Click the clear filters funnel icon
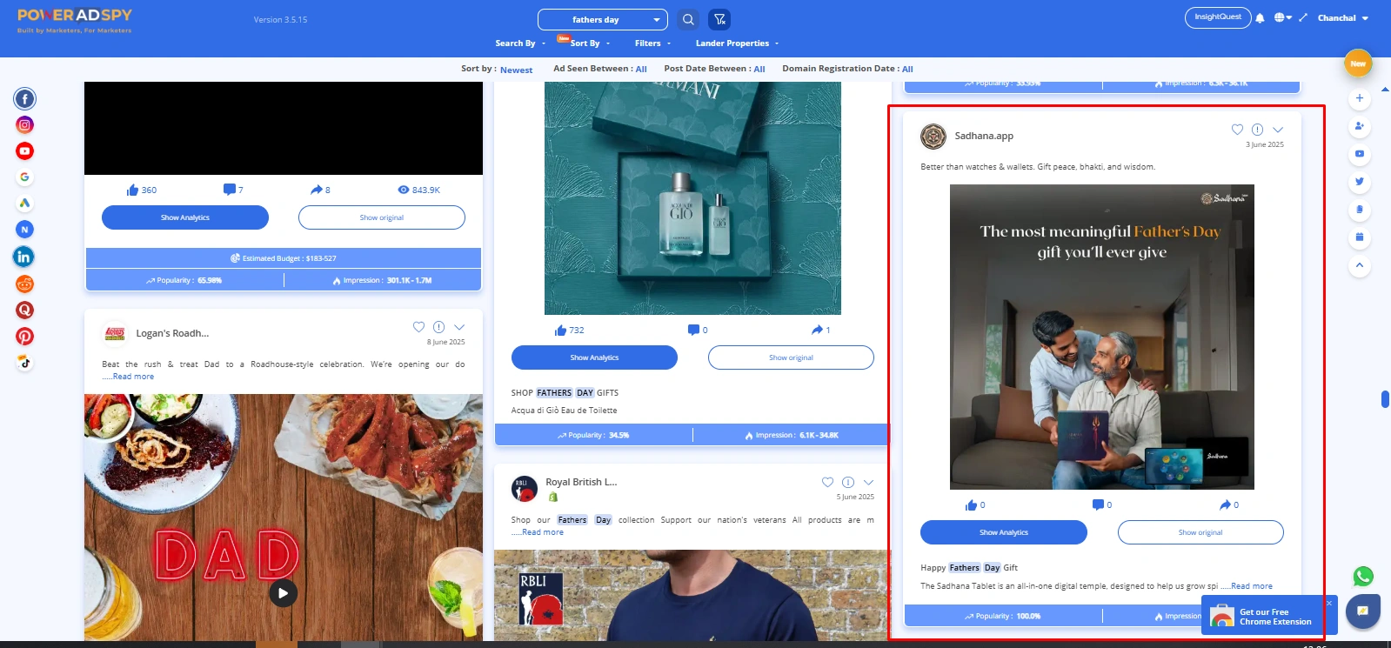The width and height of the screenshot is (1391, 648). pyautogui.click(x=719, y=19)
